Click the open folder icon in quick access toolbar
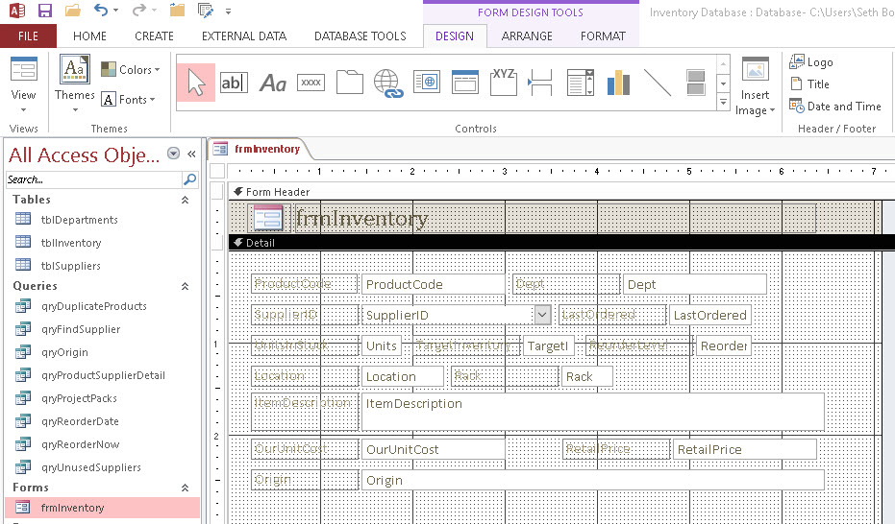895x524 pixels. point(72,11)
